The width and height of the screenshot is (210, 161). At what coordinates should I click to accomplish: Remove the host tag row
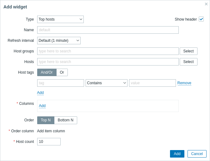pos(184,83)
